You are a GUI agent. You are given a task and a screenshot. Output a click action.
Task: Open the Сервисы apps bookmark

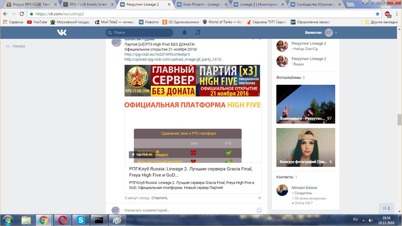click(13, 22)
